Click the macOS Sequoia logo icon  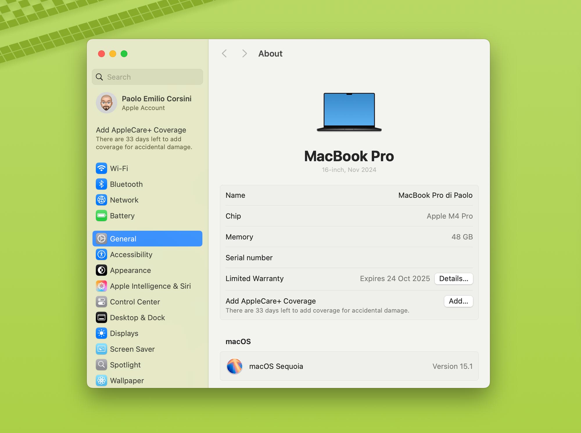click(x=234, y=366)
